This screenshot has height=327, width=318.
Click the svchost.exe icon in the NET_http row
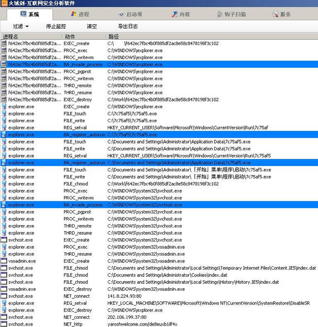4,324
